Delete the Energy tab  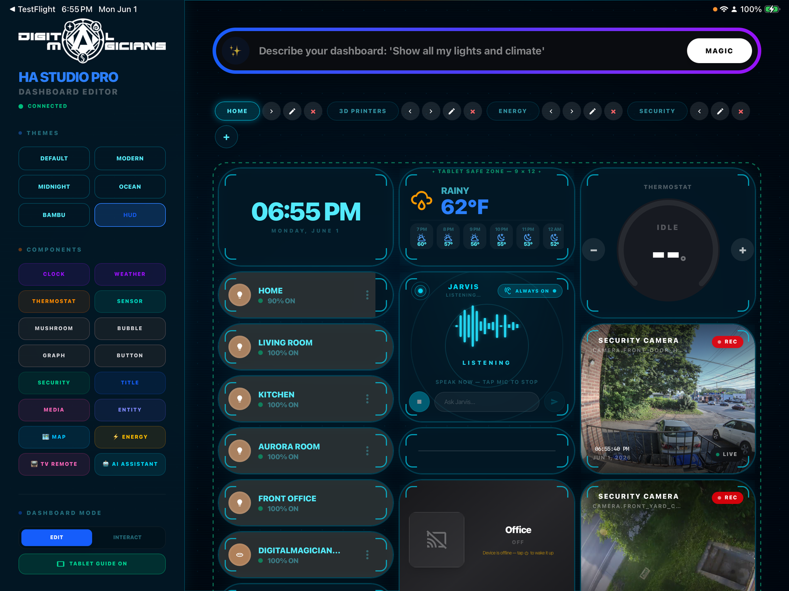click(x=613, y=111)
